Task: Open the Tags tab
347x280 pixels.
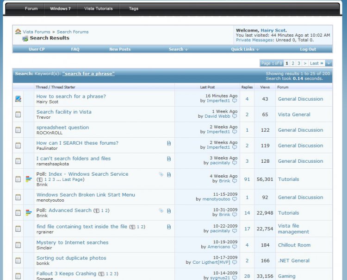Action: click(x=134, y=9)
